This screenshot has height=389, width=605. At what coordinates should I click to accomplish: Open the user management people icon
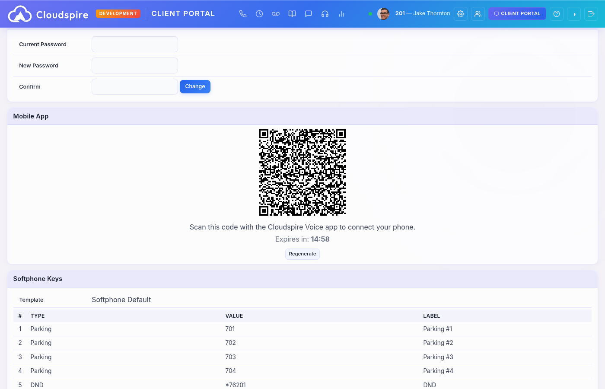coord(478,13)
